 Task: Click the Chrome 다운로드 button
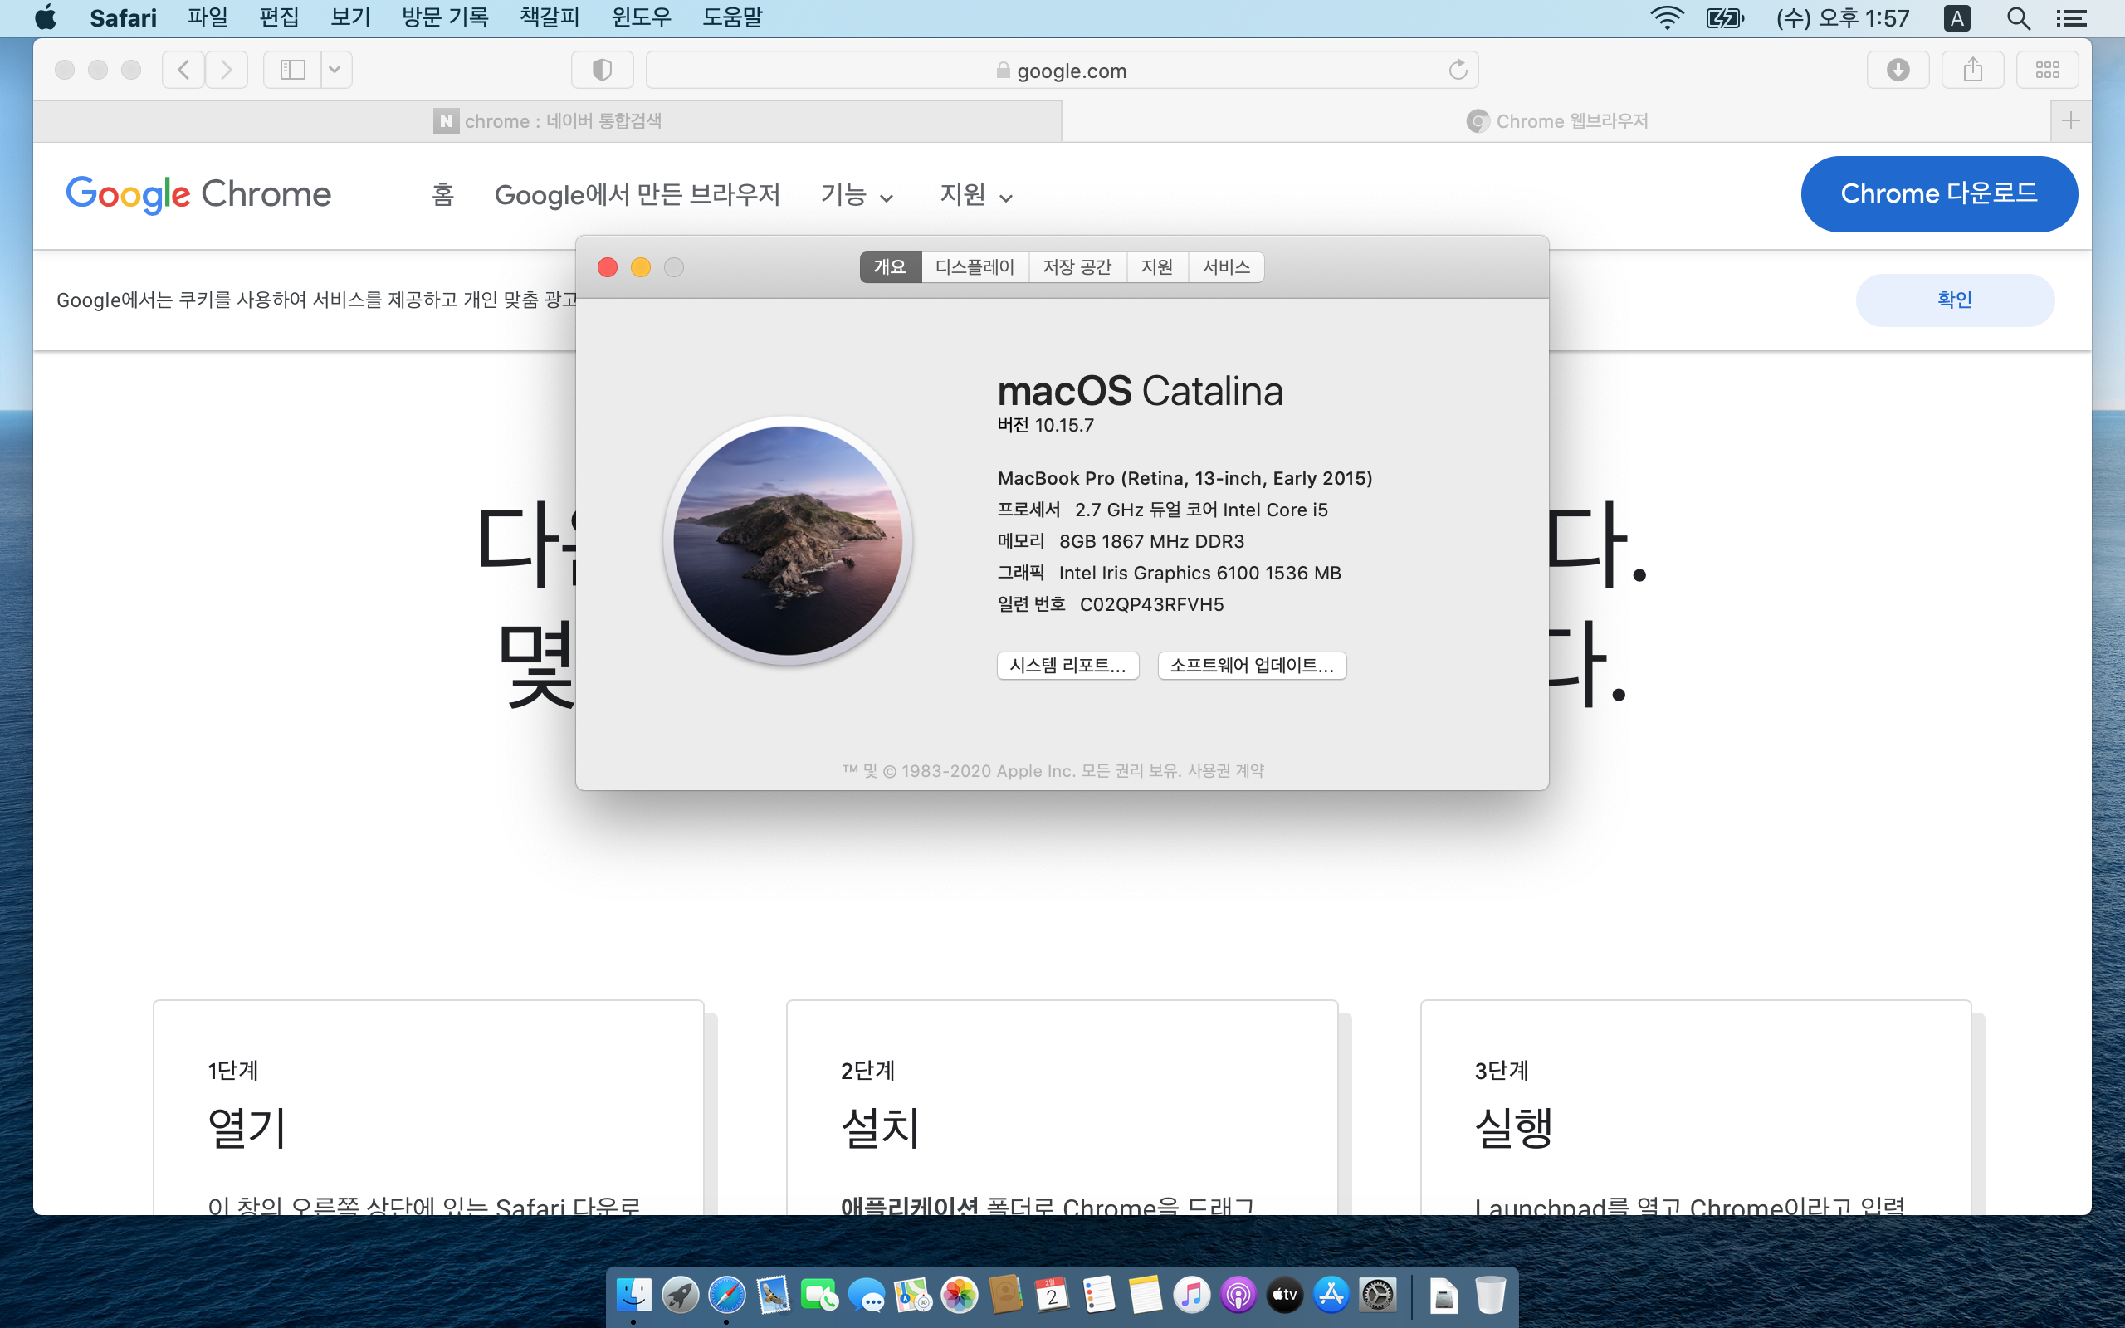click(x=1938, y=194)
